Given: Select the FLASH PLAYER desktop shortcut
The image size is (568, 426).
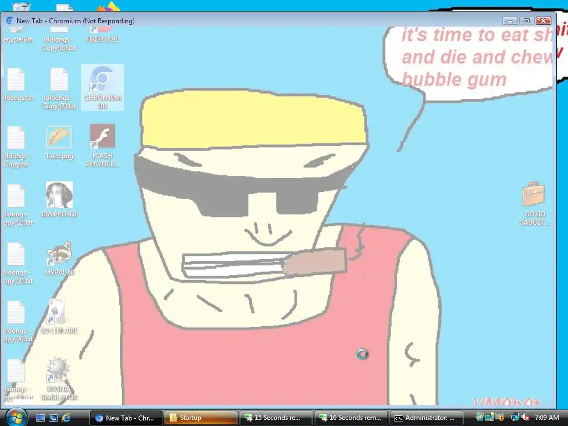Looking at the screenshot, I should click(x=103, y=145).
